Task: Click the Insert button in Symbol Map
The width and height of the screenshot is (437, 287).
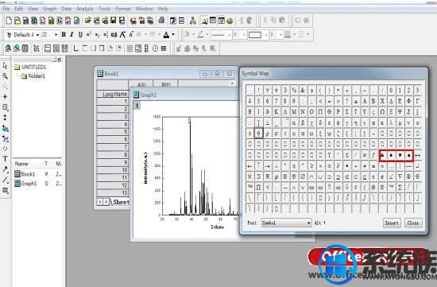Action: click(x=392, y=223)
